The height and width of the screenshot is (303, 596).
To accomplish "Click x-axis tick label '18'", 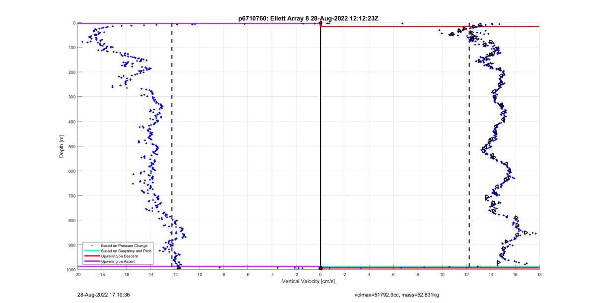I will [540, 274].
